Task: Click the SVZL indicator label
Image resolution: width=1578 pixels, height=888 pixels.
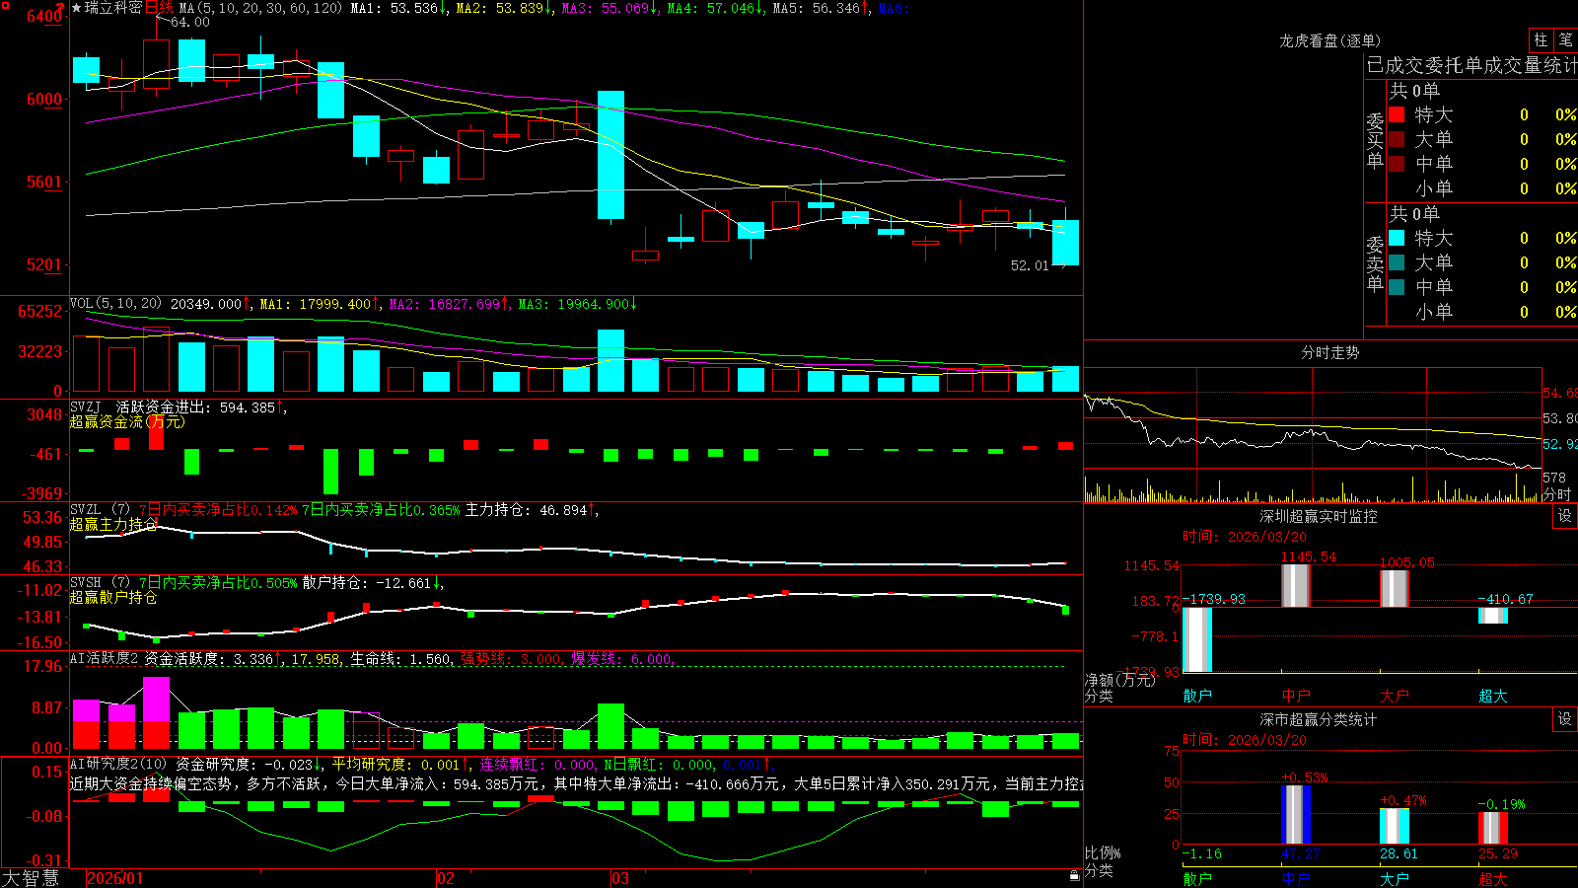Action: 86,510
